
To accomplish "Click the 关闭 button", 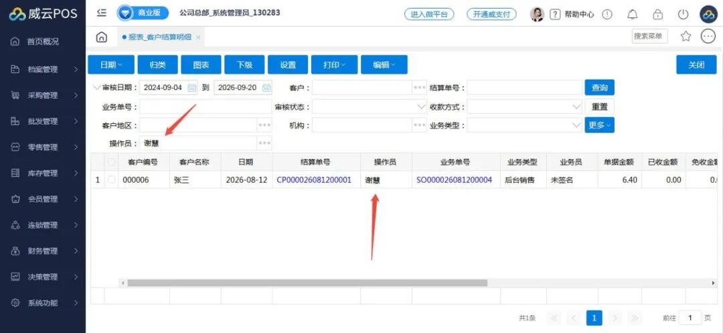I will tap(696, 64).
